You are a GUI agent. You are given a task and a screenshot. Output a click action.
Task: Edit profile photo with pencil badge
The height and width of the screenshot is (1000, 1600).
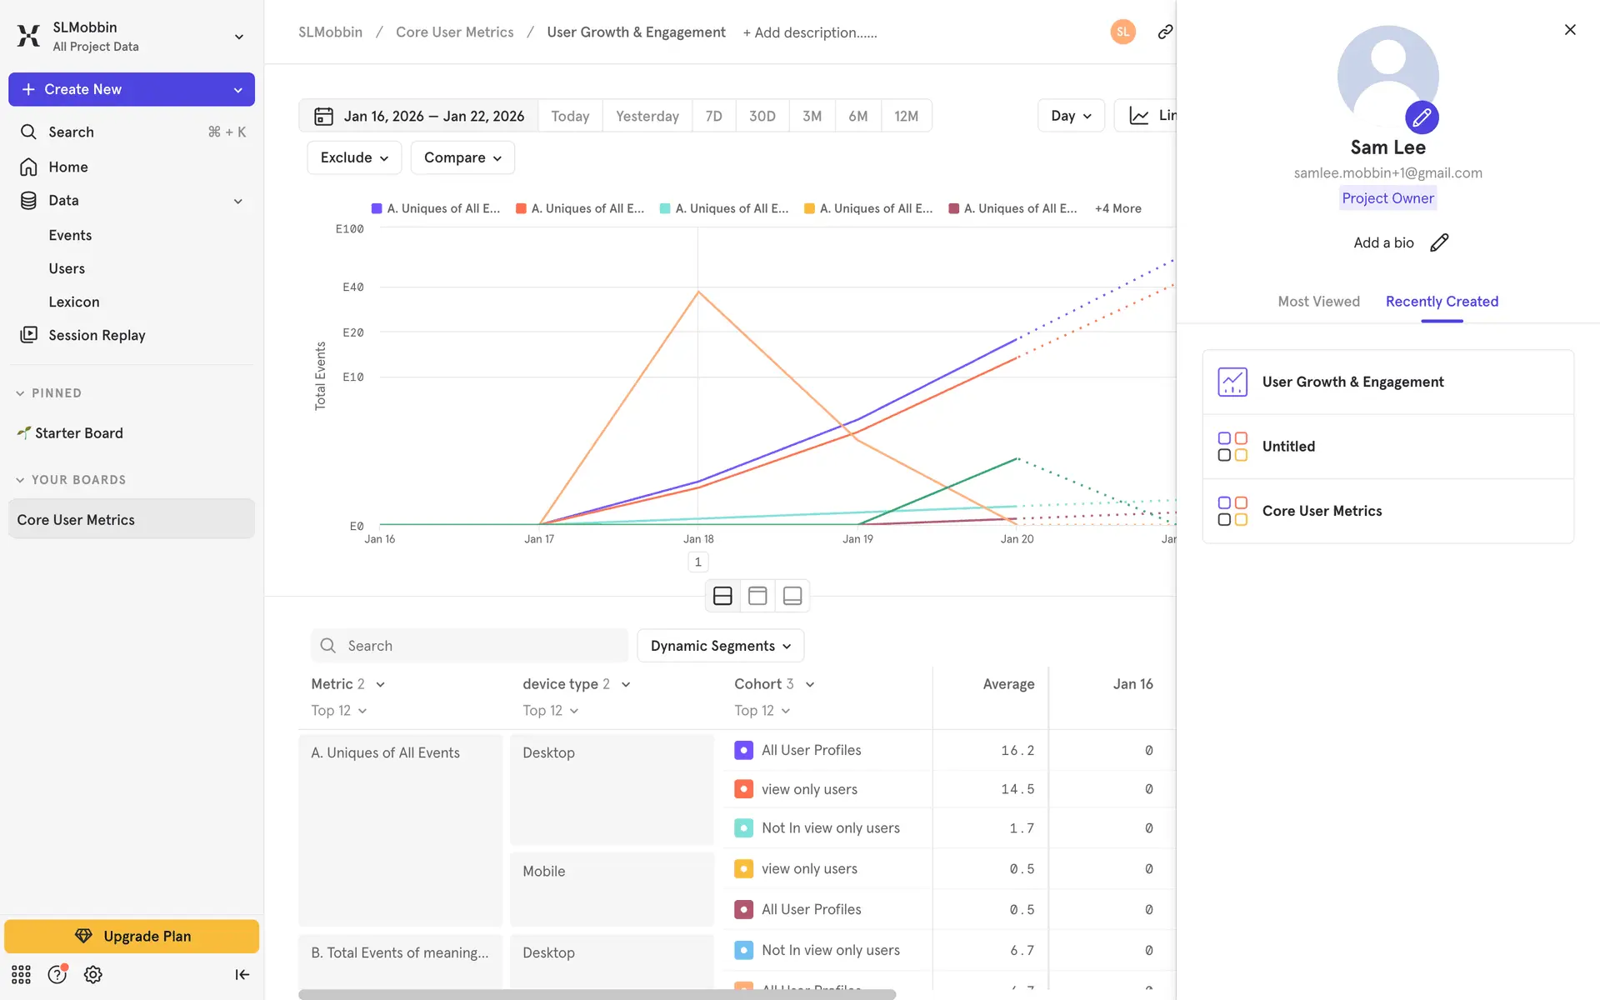(x=1422, y=117)
